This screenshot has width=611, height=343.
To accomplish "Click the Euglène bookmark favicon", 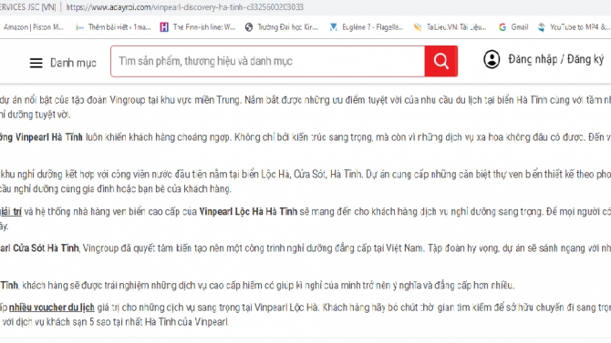I will pyautogui.click(x=333, y=27).
